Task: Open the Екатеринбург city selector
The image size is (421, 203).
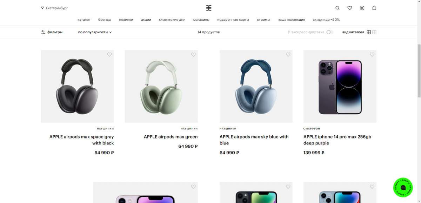Action: click(x=54, y=8)
